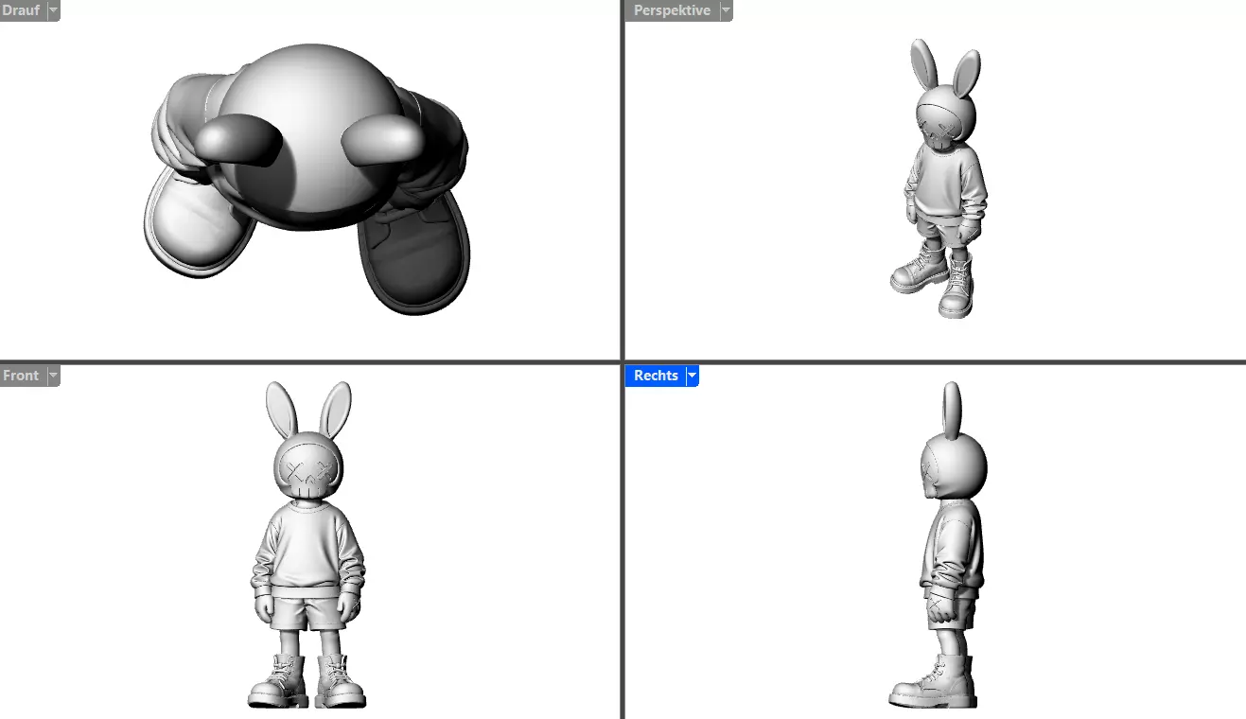Click the bunny figure in Front viewport
The width and height of the screenshot is (1246, 719).
point(307,544)
